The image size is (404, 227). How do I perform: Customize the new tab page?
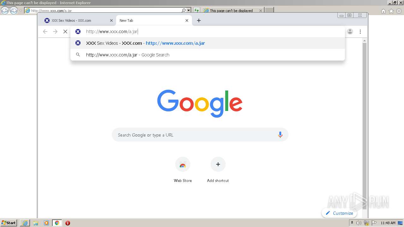(339, 213)
